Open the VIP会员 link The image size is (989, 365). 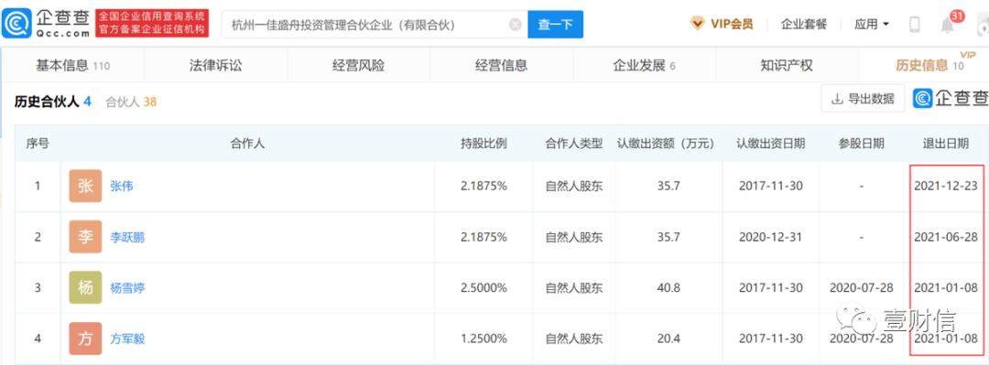tap(732, 25)
